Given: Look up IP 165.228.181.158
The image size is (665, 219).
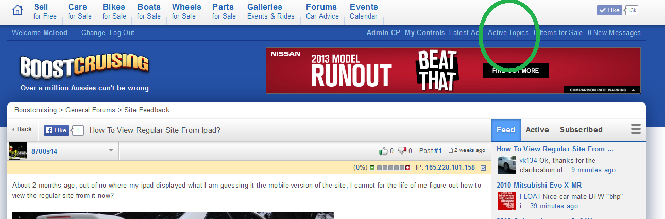Looking at the screenshot, I should (450, 168).
